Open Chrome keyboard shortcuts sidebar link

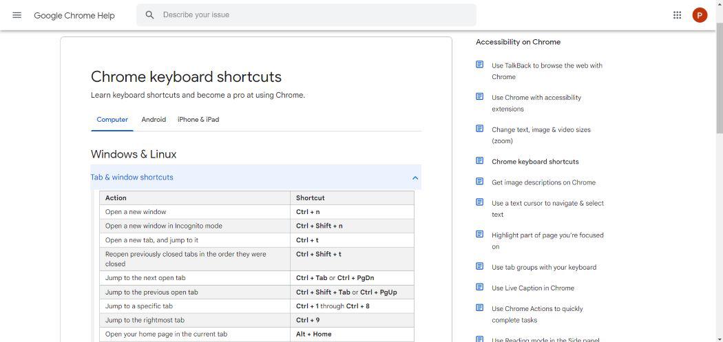click(x=535, y=162)
